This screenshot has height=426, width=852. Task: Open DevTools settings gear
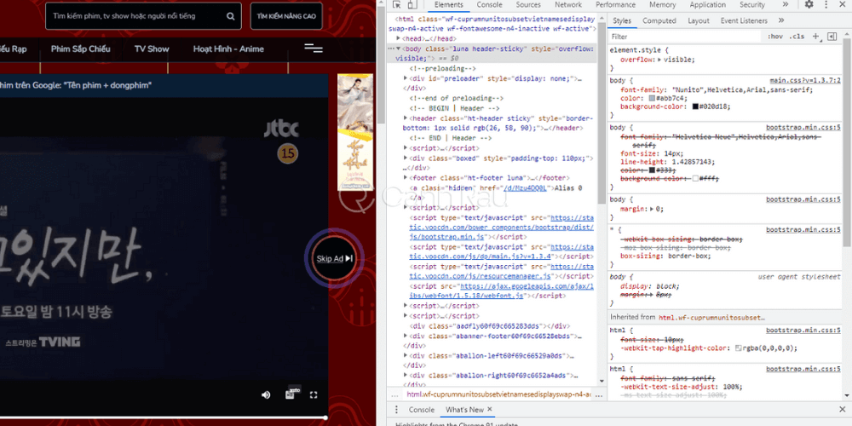click(809, 4)
